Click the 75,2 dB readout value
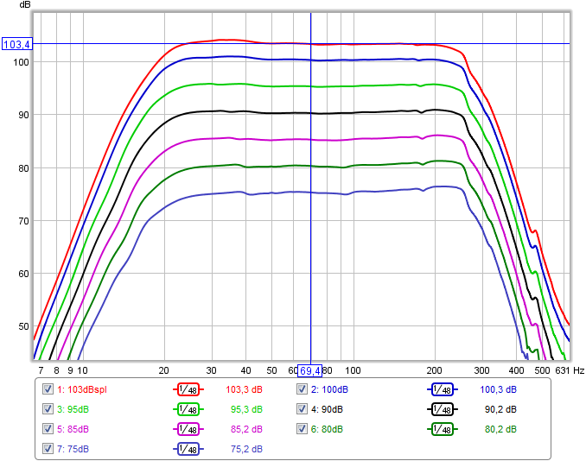Image resolution: width=586 pixels, height=461 pixels. tap(246, 449)
